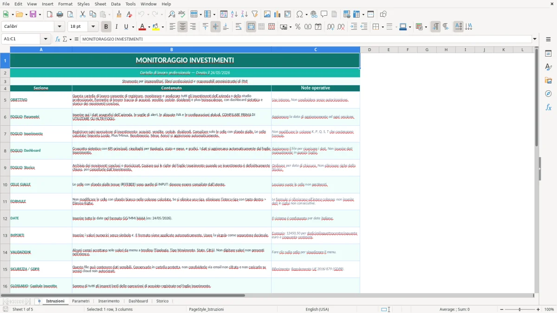This screenshot has height=313, width=557.
Task: Switch to the Parametri sheet tab
Action: click(81, 301)
